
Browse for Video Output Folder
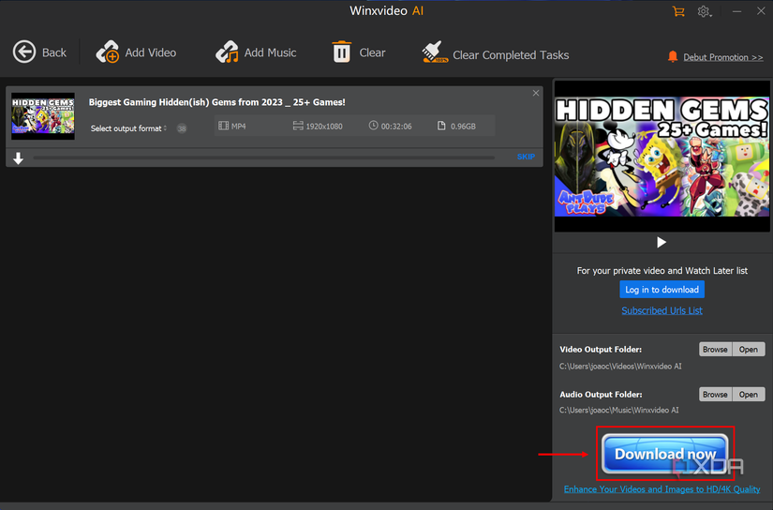[715, 349]
